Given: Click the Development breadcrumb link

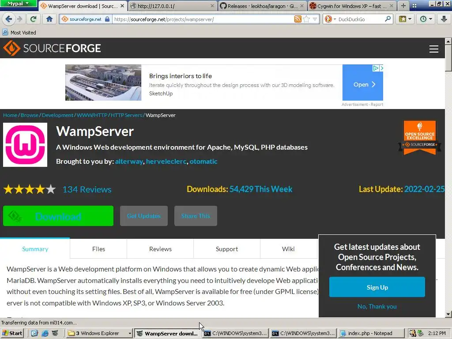Looking at the screenshot, I should pyautogui.click(x=58, y=115).
